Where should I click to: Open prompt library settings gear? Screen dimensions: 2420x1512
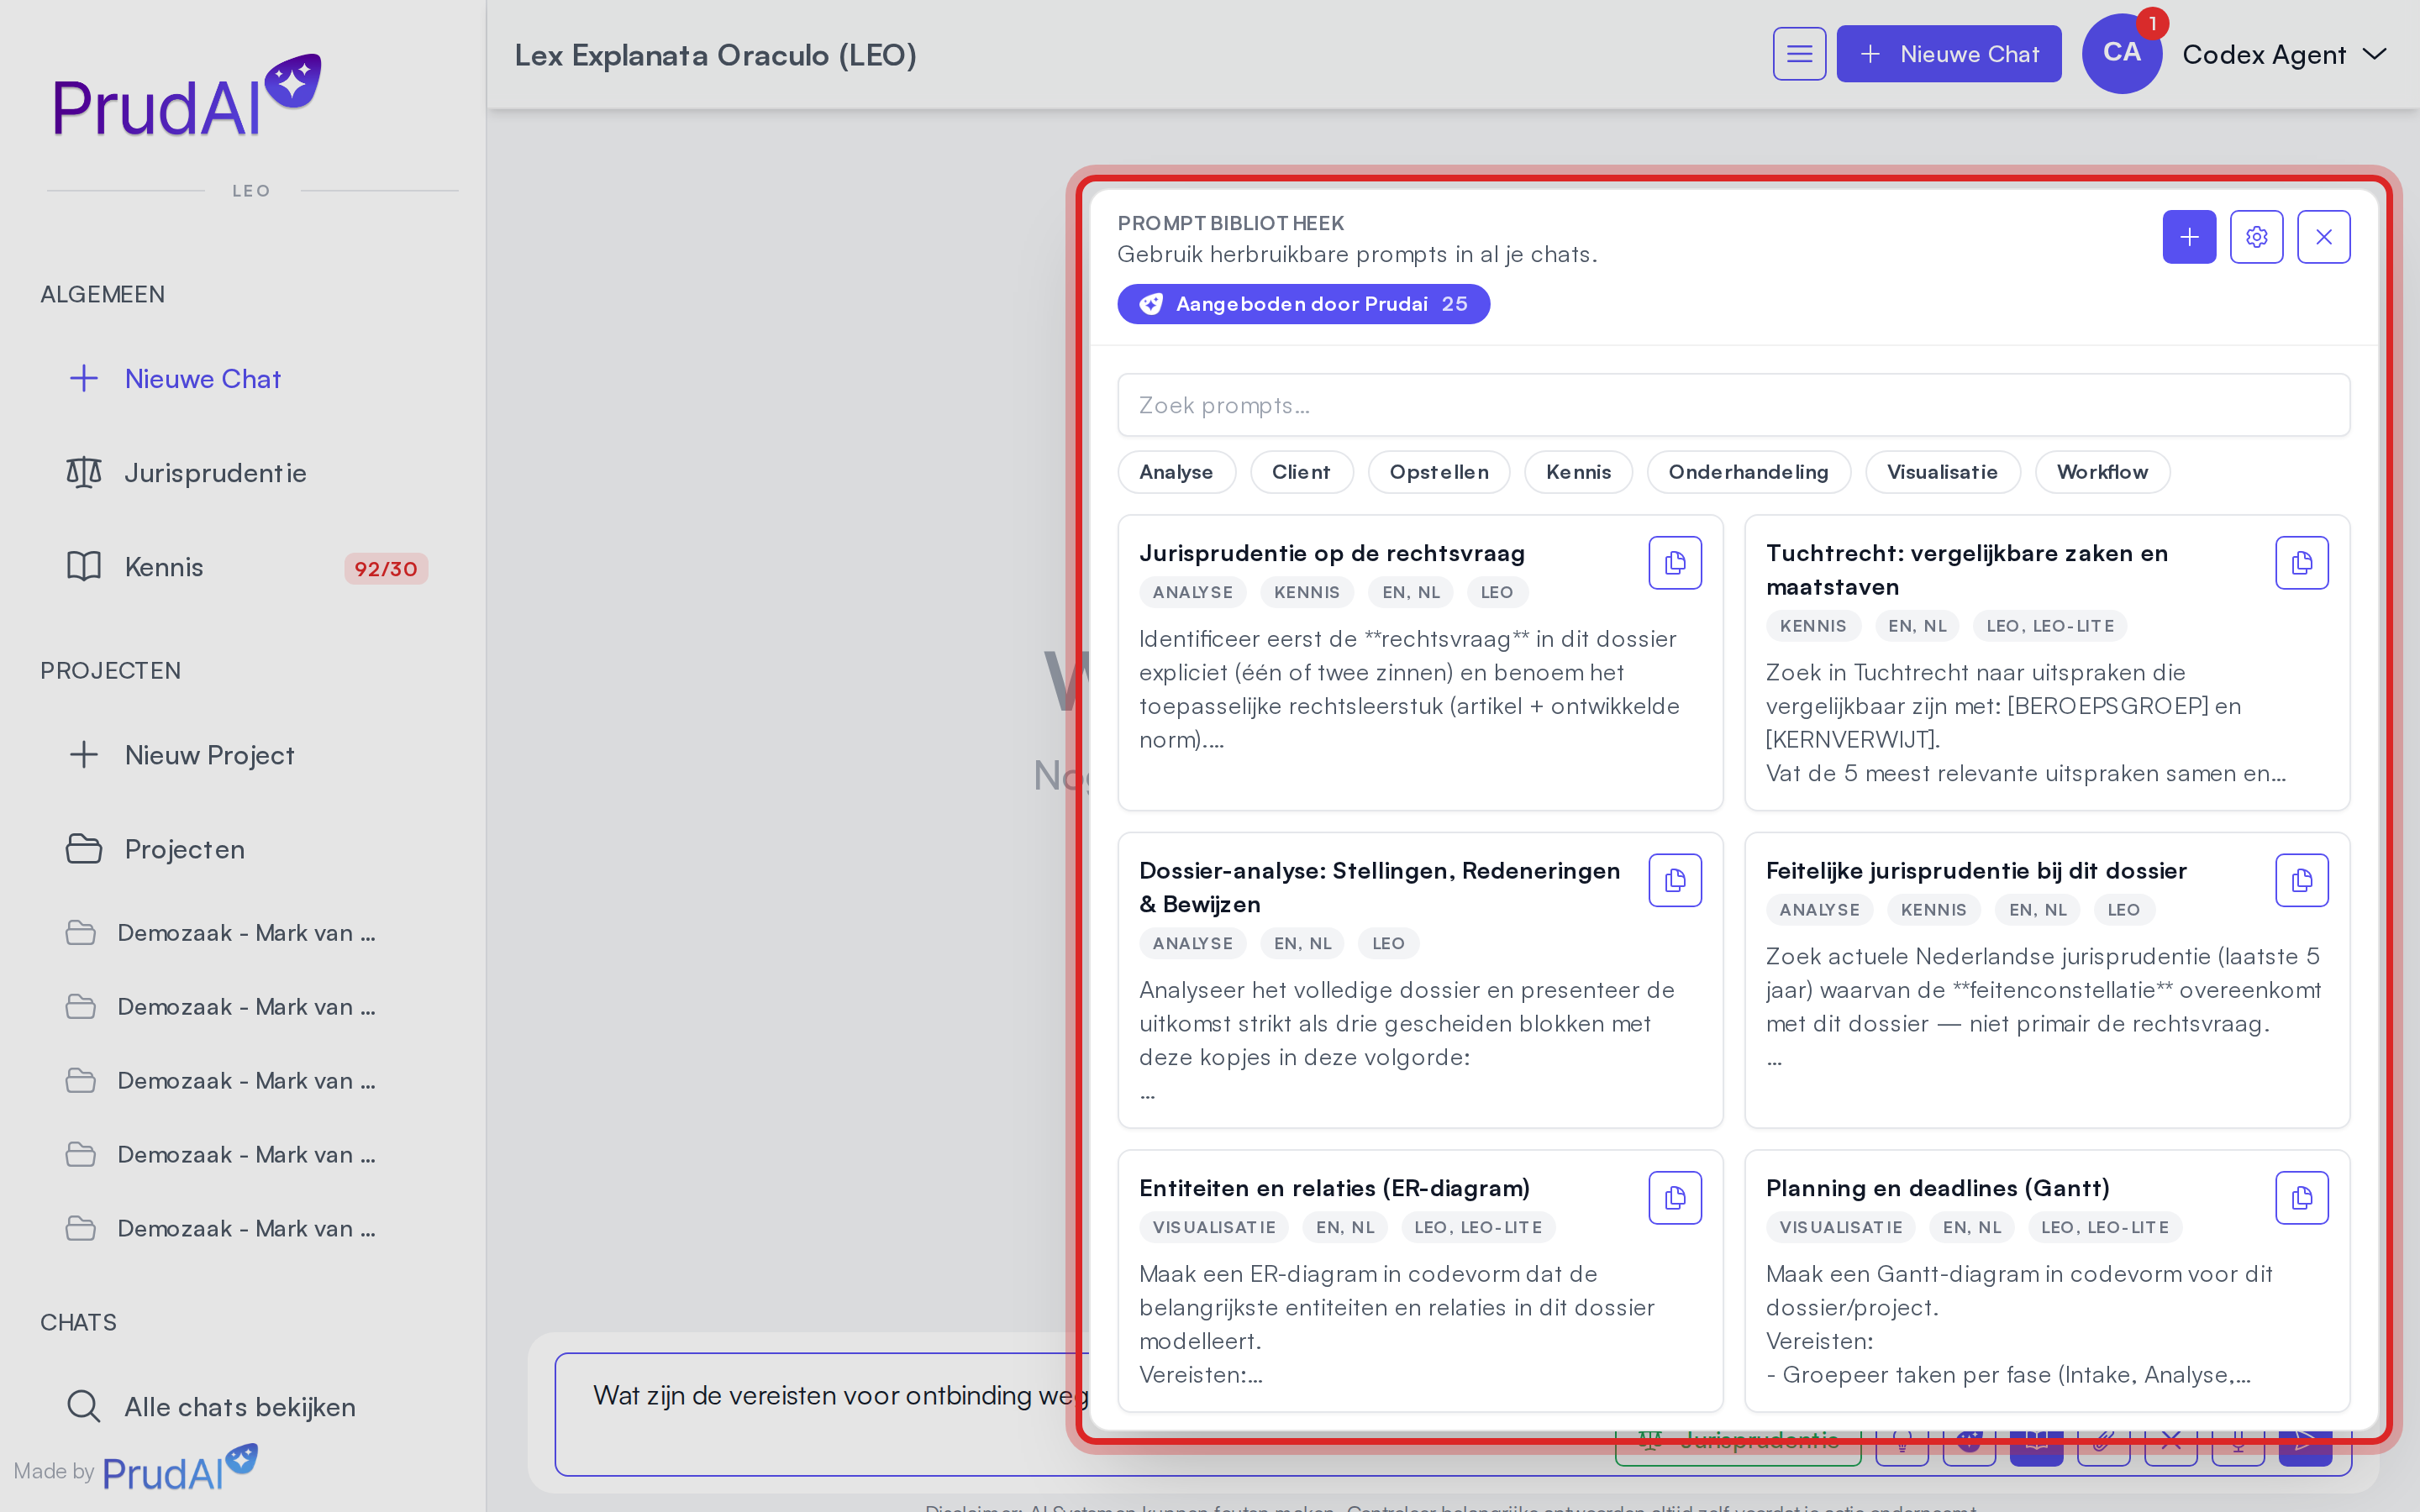[2256, 237]
